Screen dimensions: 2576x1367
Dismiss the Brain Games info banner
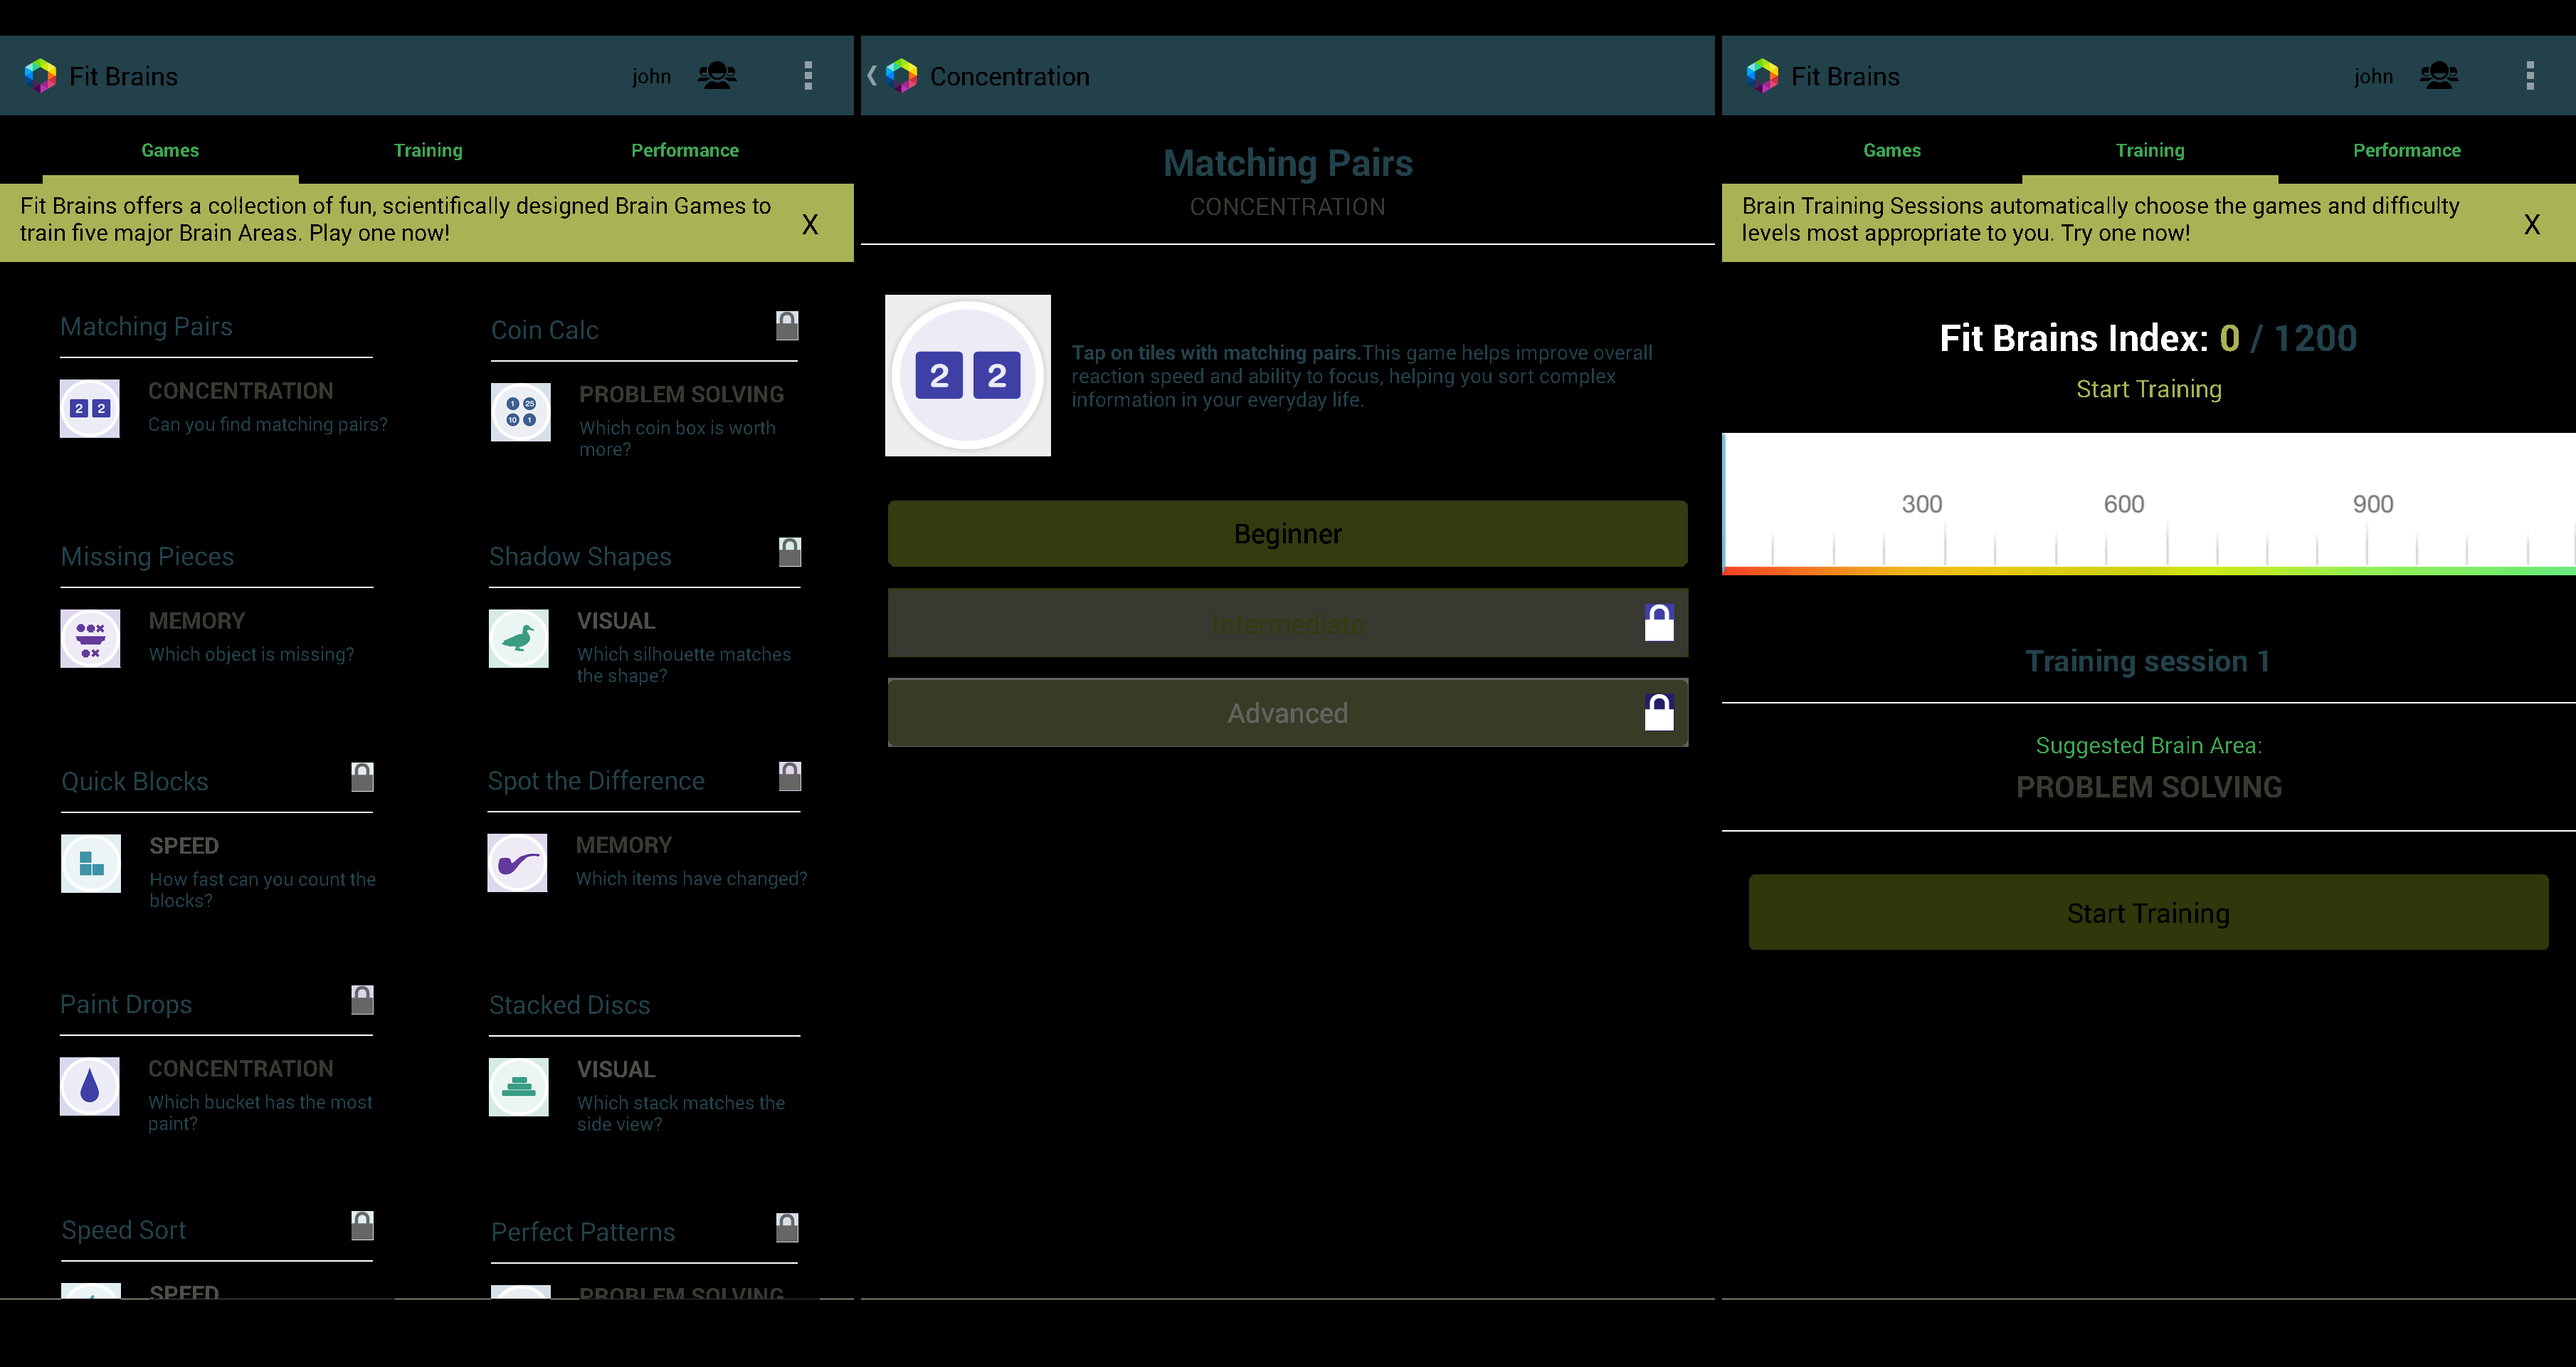pyautogui.click(x=810, y=224)
